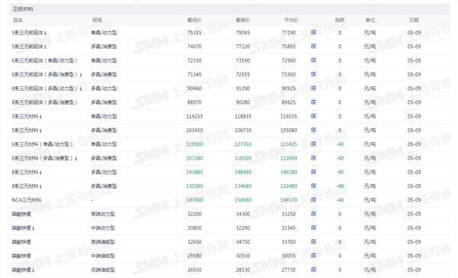Image resolution: width=458 pixels, height=278 pixels.
Task: Open chart icon beside average price 77190
Action: [314, 32]
